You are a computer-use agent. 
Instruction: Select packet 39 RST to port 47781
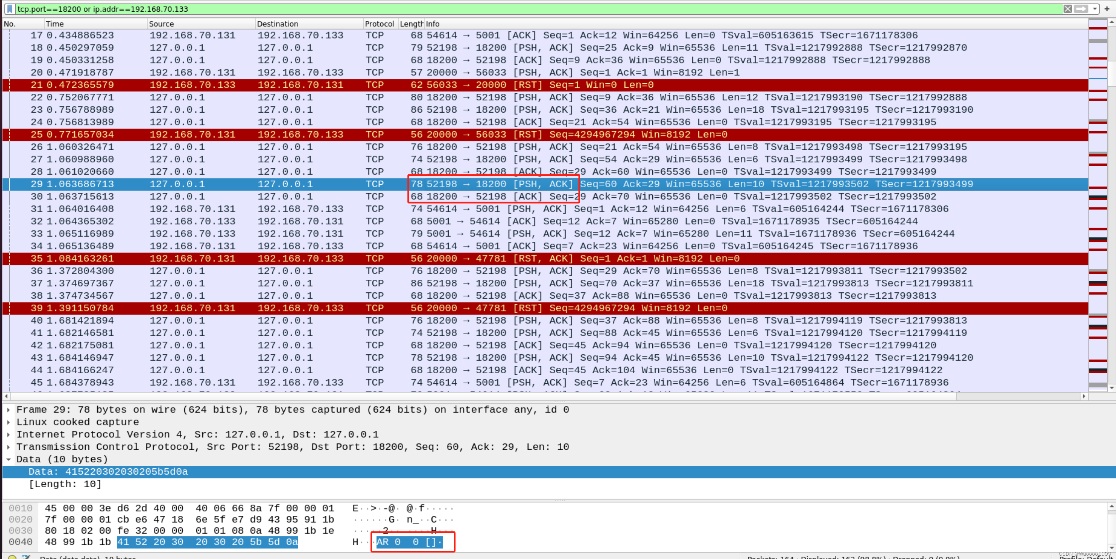click(545, 308)
